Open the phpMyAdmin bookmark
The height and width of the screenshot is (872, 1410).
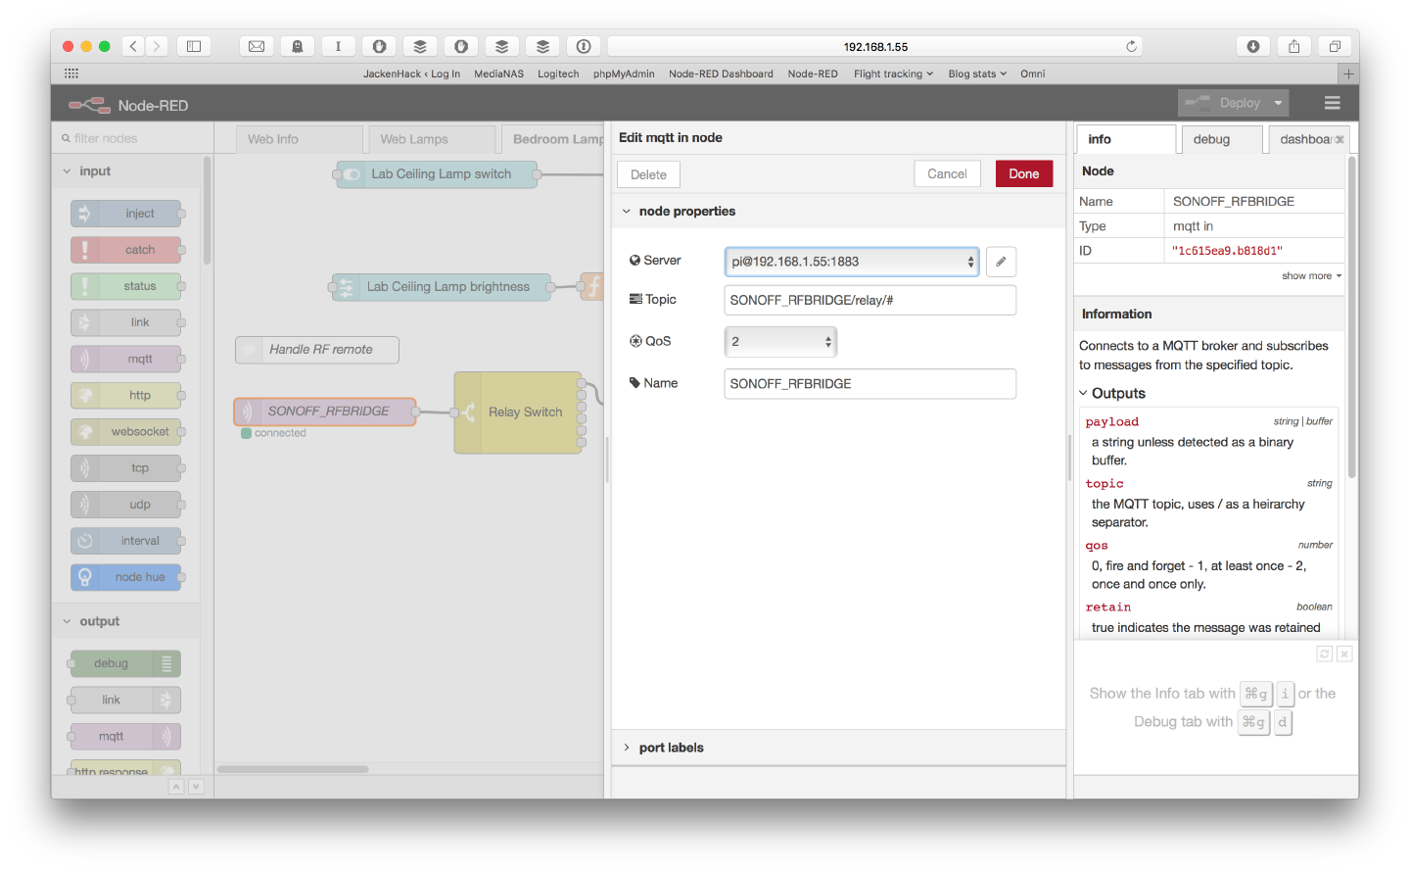coord(624,73)
